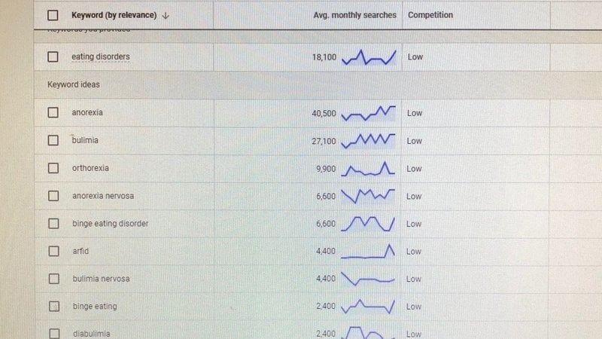Click the bulimia nervosa trend sparkline

tap(368, 279)
